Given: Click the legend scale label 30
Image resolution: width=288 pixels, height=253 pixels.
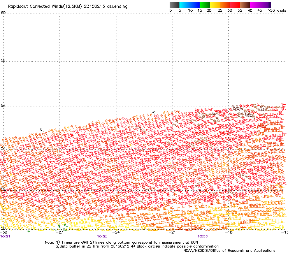Looking at the screenshot, I should click(230, 11).
